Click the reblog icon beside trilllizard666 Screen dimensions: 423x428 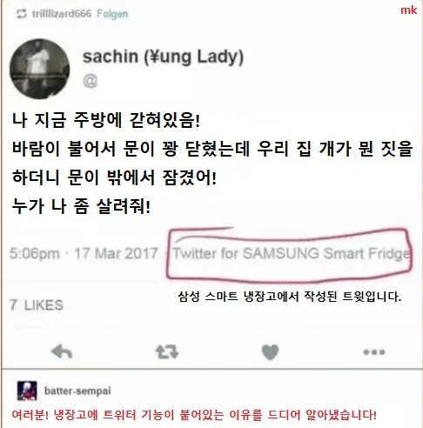pyautogui.click(x=22, y=14)
